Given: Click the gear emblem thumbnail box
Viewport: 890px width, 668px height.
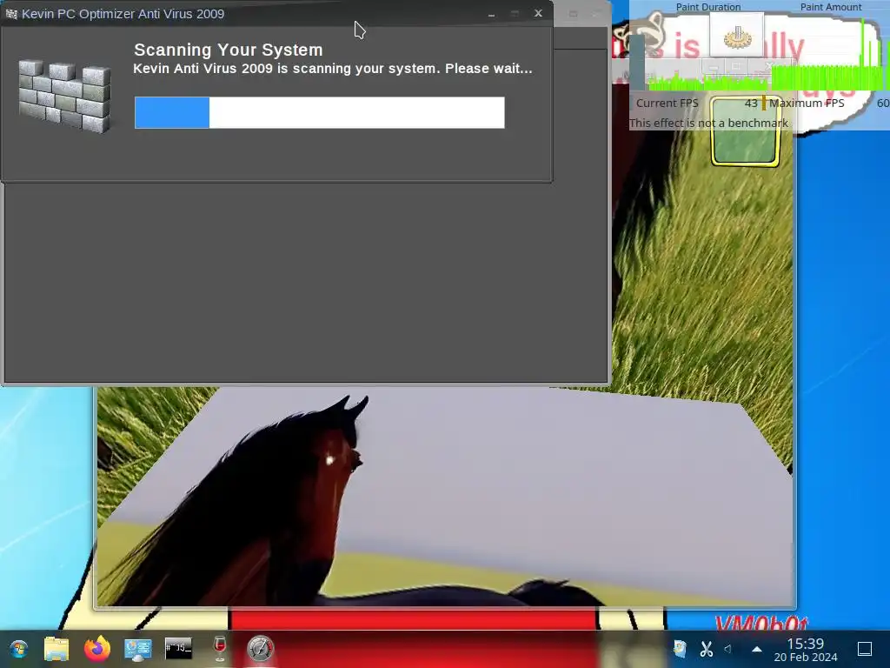Looking at the screenshot, I should coord(737,35).
